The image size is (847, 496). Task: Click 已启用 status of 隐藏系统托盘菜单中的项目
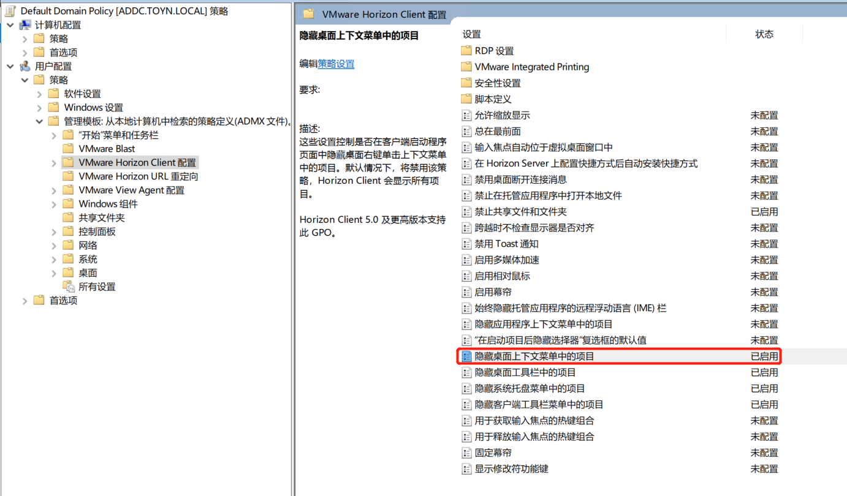(764, 388)
